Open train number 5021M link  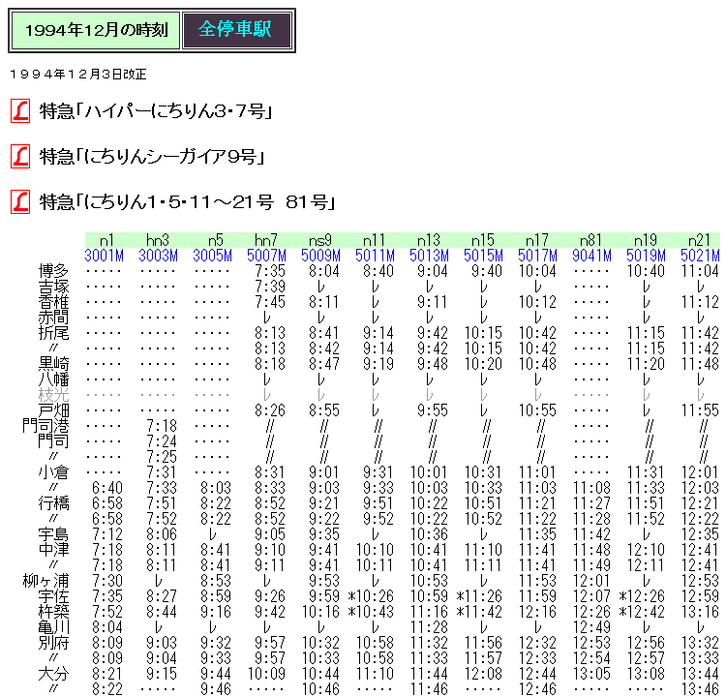701,256
